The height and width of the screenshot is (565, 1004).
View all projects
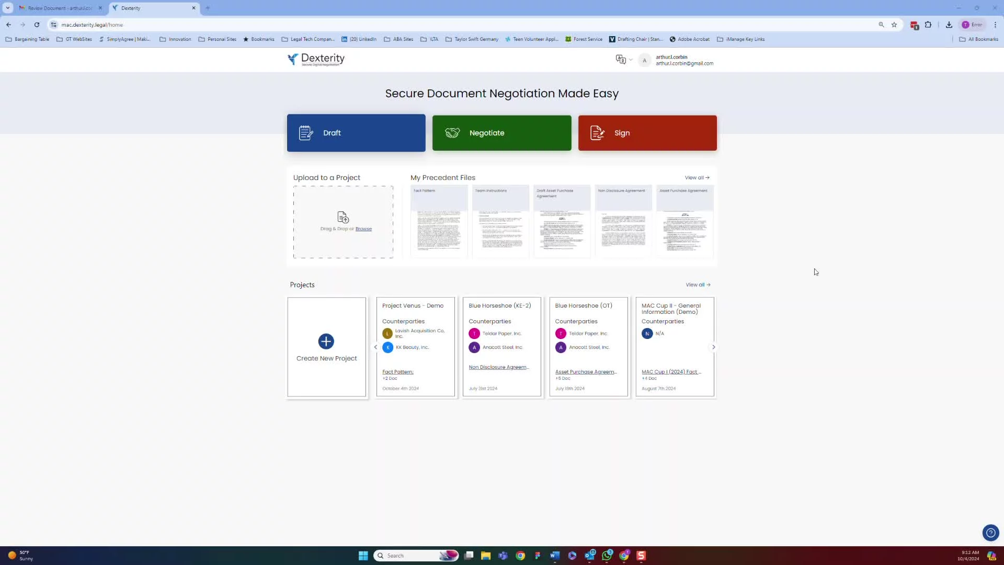click(x=698, y=285)
